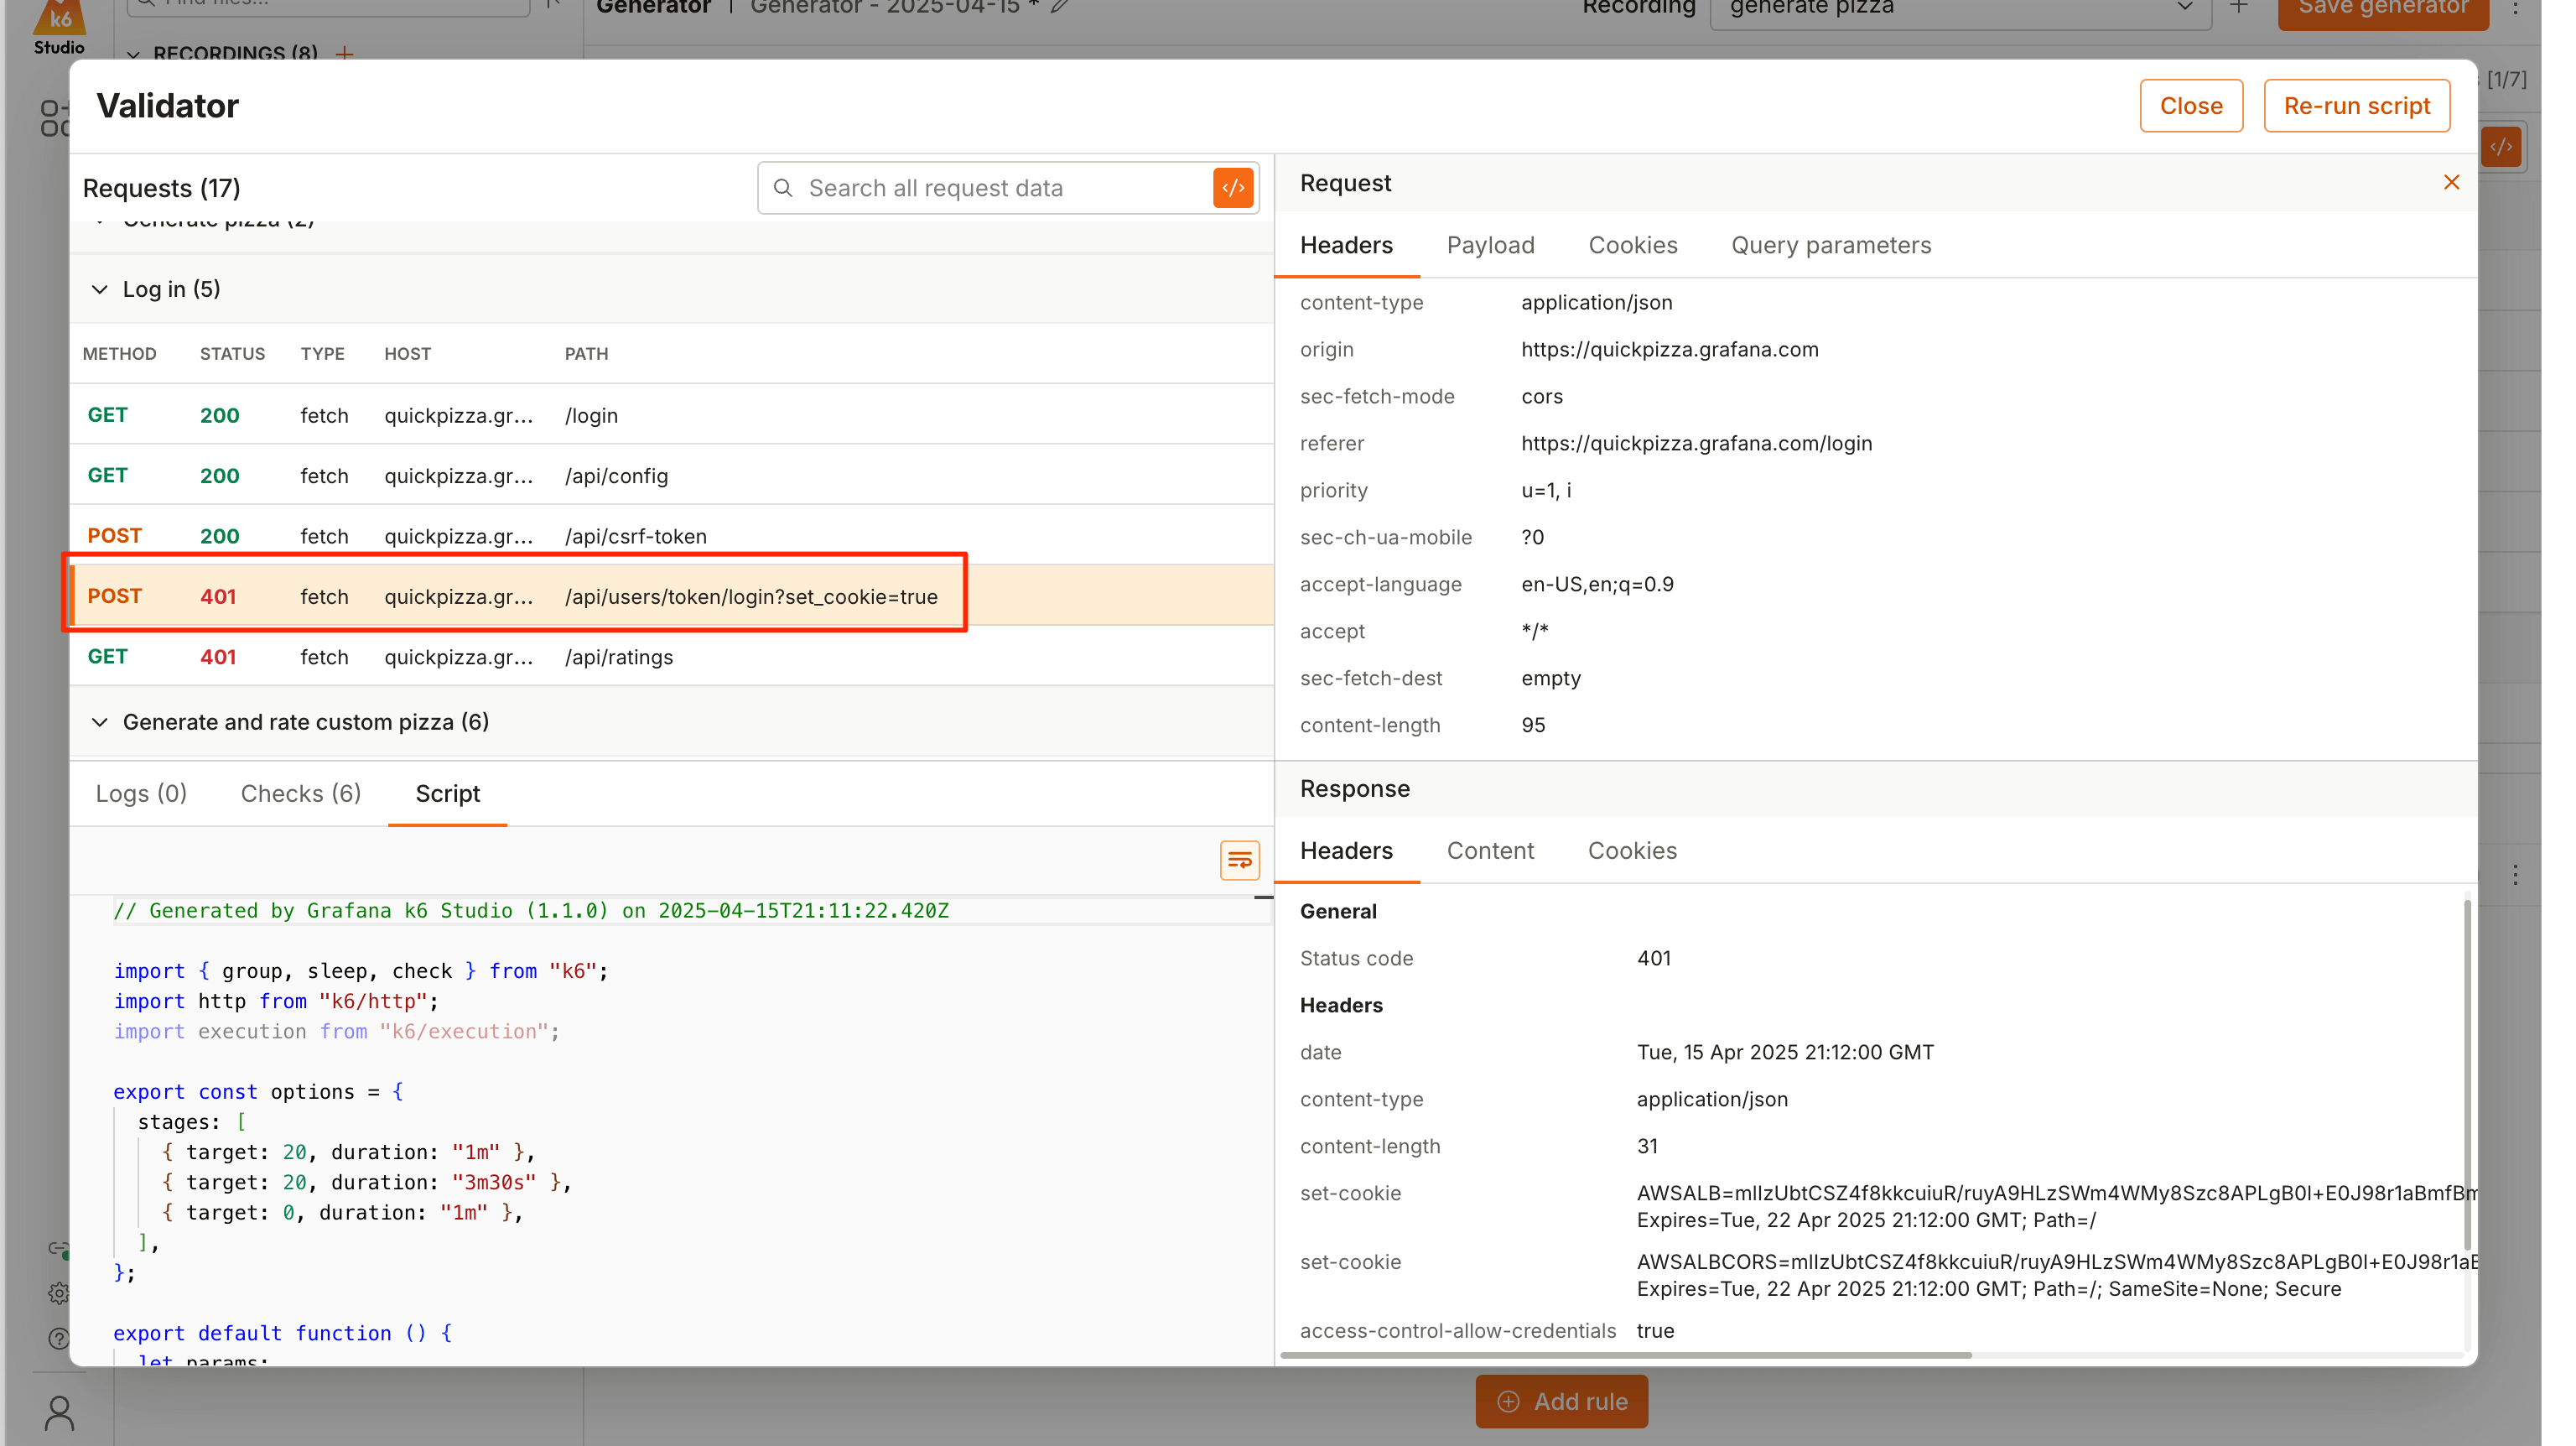Click the user profile icon in sidebar

coord(59,1413)
